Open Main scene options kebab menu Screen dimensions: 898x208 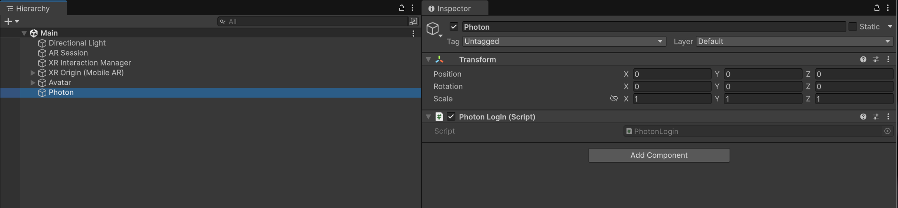click(413, 33)
